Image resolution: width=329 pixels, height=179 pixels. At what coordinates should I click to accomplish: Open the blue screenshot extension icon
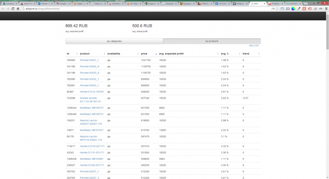[282, 9]
